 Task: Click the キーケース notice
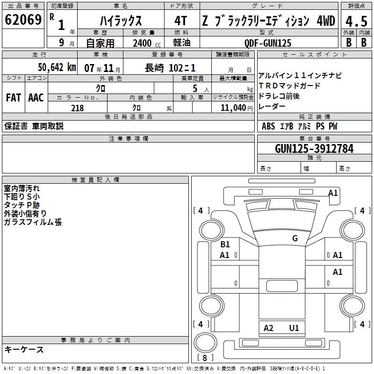[24, 349]
